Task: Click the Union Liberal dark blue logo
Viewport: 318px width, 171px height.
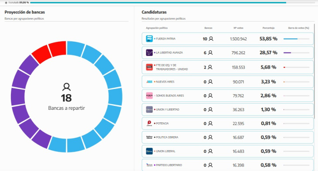Action: pyautogui.click(x=149, y=151)
